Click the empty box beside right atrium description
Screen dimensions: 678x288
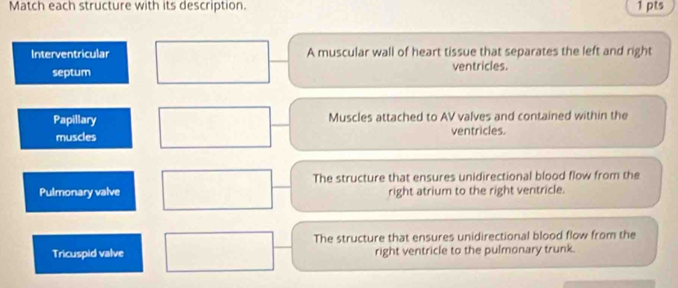tap(217, 190)
